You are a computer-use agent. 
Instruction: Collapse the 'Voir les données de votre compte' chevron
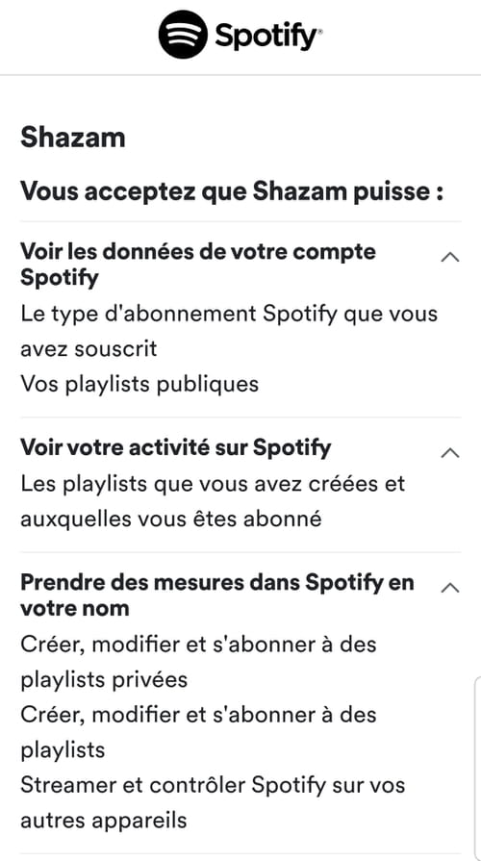pos(450,257)
